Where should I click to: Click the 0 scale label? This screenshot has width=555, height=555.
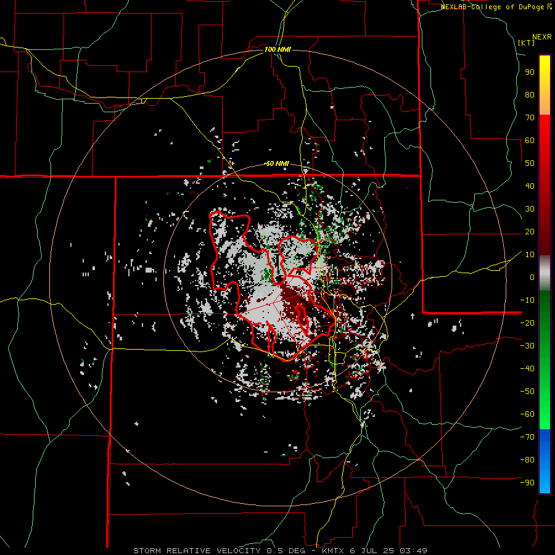(x=532, y=277)
